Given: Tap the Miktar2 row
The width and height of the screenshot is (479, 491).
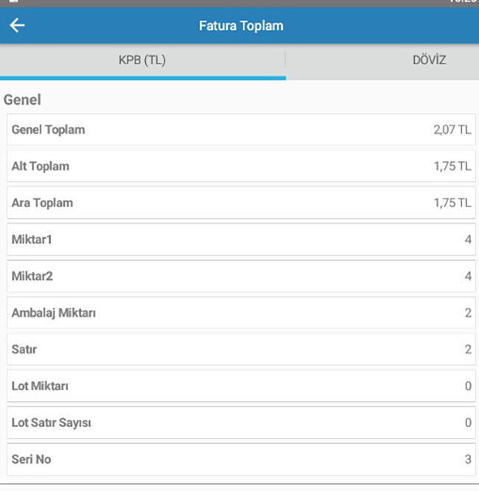Looking at the screenshot, I should 241,276.
